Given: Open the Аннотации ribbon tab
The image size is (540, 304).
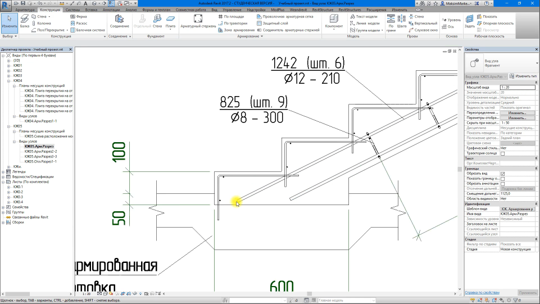Looking at the screenshot, I should 112,10.
